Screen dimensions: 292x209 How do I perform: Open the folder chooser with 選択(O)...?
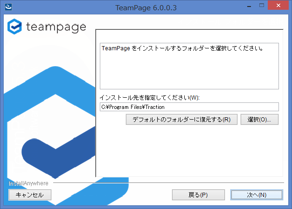(x=259, y=120)
